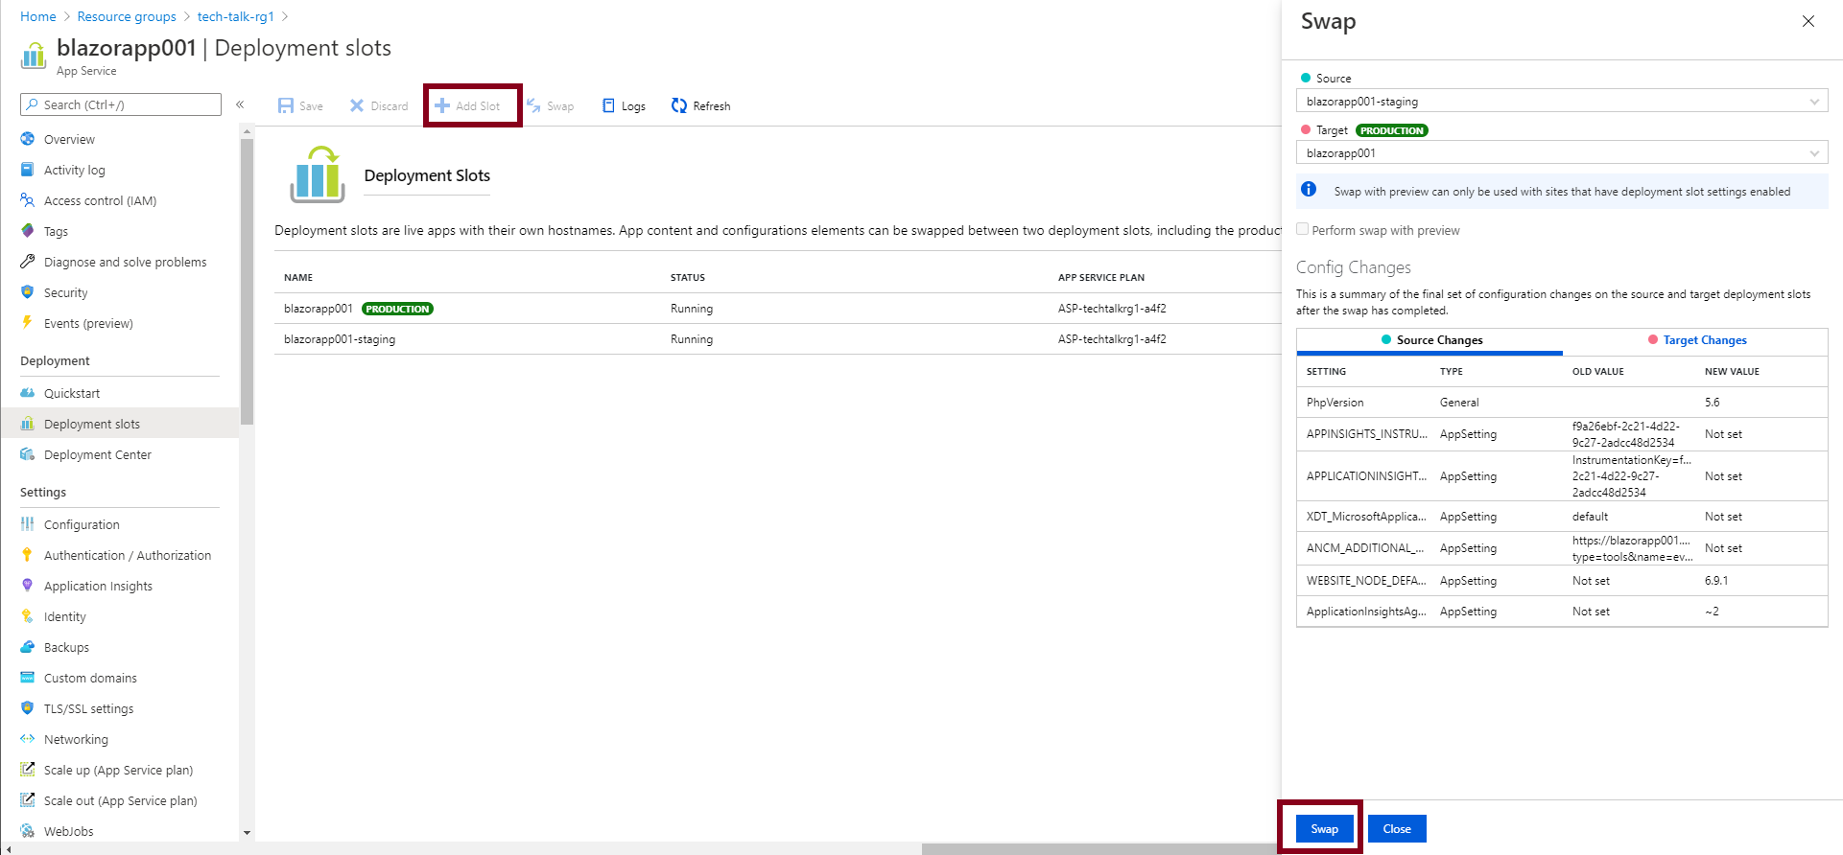
Task: Click the Events lightning bolt icon
Action: click(28, 323)
